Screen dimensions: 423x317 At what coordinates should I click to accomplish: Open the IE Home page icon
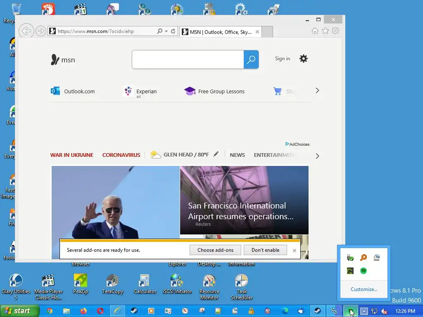point(315,31)
